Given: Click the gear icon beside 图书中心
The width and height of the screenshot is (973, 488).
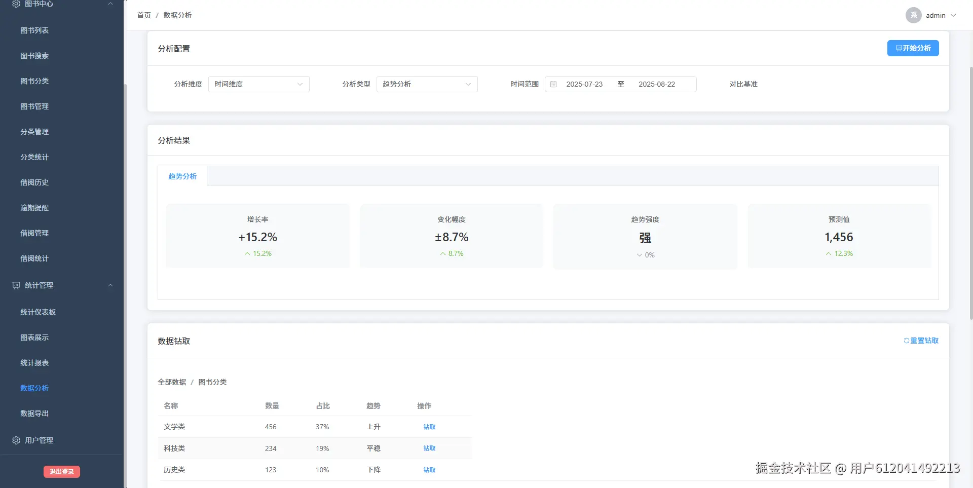Looking at the screenshot, I should 16,4.
